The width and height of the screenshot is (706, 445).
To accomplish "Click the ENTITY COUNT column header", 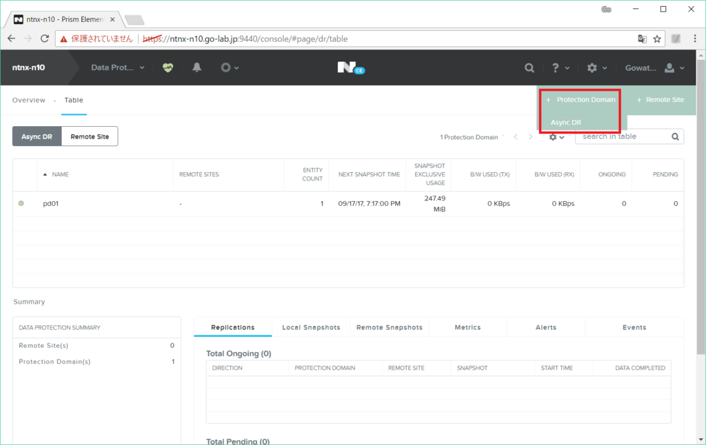I will click(x=312, y=174).
